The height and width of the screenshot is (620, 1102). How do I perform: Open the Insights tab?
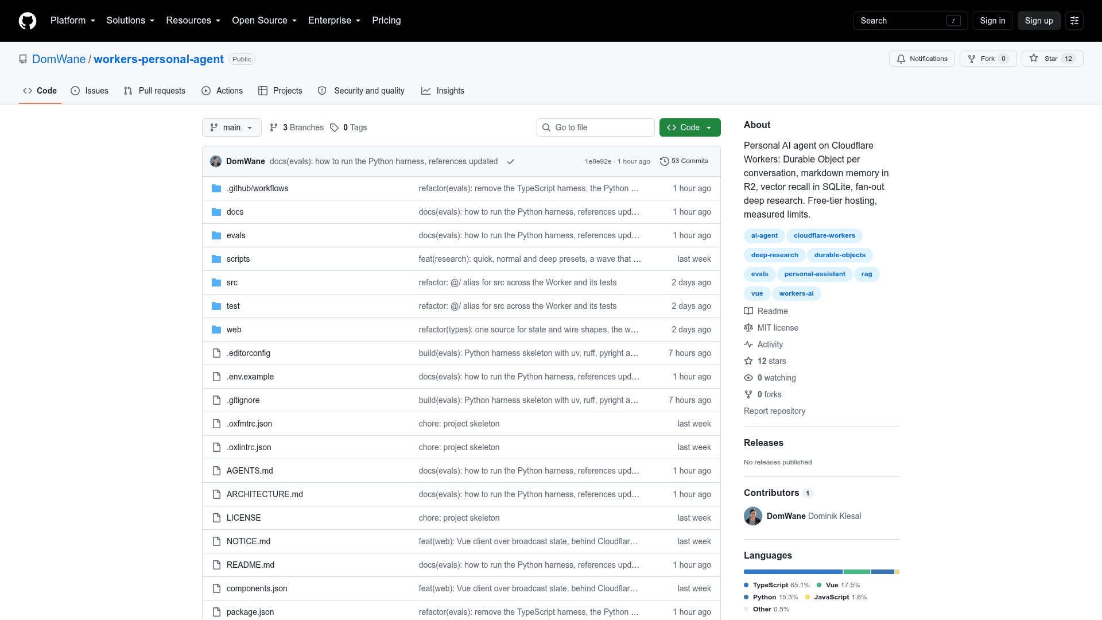(x=443, y=91)
